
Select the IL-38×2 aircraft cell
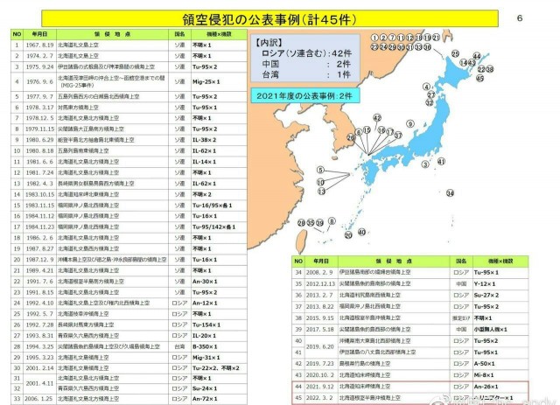pyautogui.click(x=219, y=140)
